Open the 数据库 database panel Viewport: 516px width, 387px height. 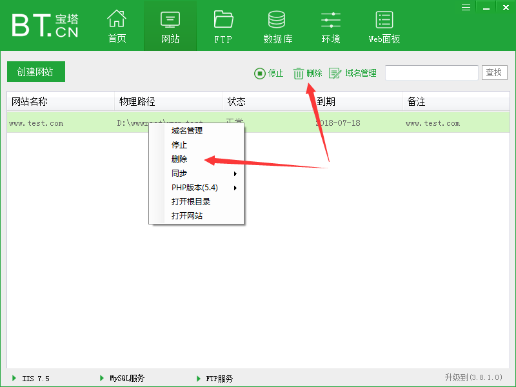click(277, 26)
